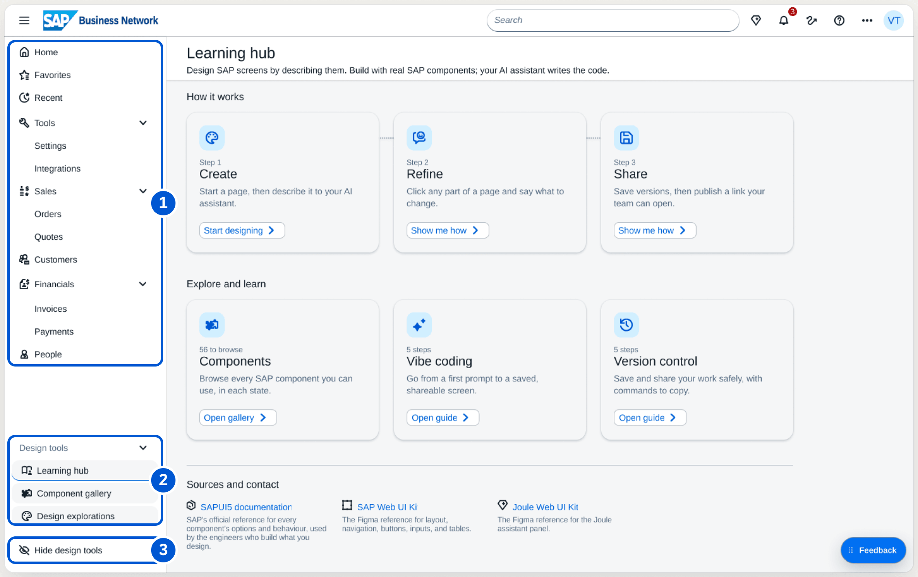Click Show me how on Share card
This screenshot has height=577, width=918.
click(x=655, y=230)
